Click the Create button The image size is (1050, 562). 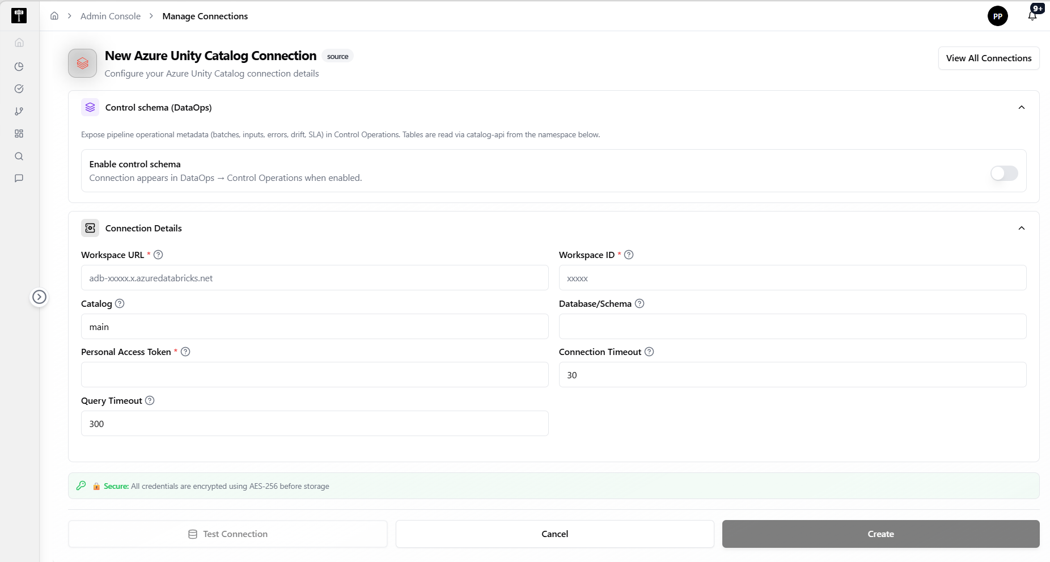point(880,534)
